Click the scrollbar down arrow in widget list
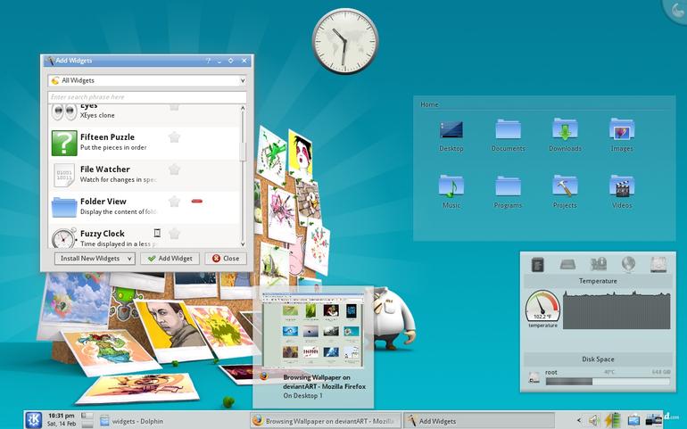Screen dimensions: 687x429 [243, 243]
